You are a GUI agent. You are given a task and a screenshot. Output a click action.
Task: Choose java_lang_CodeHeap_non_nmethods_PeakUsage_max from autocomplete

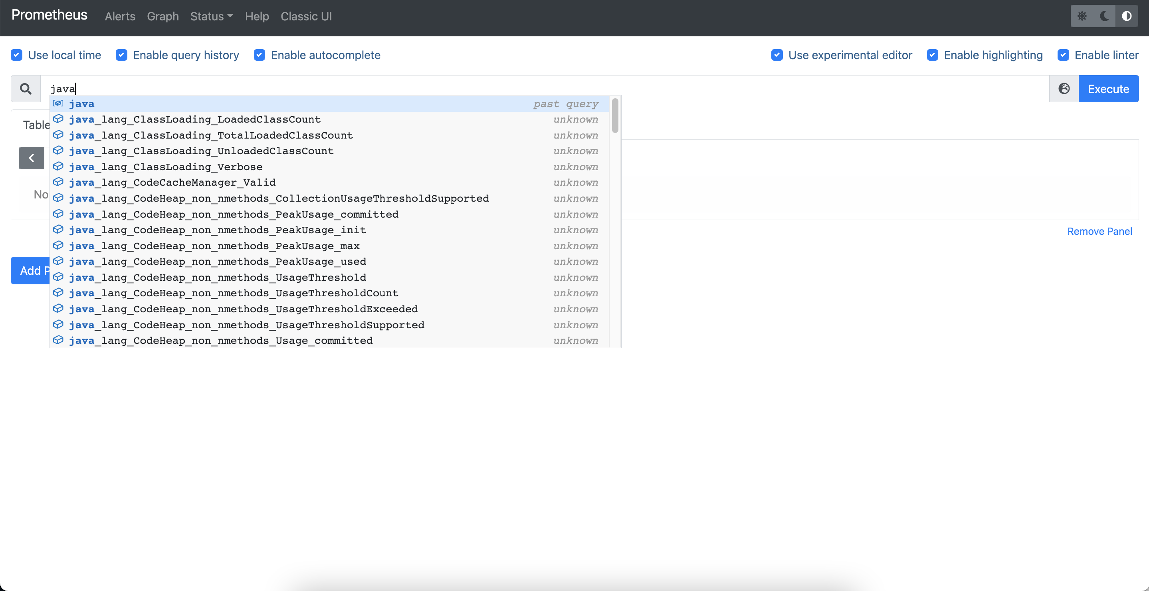pos(214,246)
